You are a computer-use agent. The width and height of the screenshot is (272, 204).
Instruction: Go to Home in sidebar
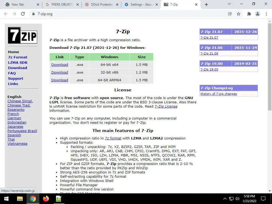14,52
